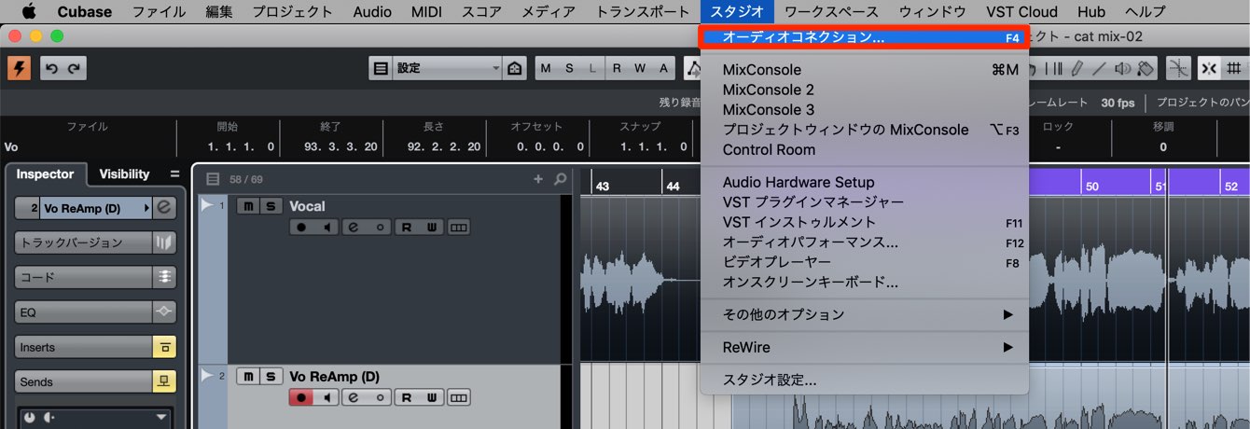Click the EQ bypass curve icon
Viewport: 1250px width, 429px height.
164,312
